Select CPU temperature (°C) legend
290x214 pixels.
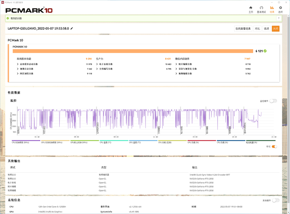(114, 142)
